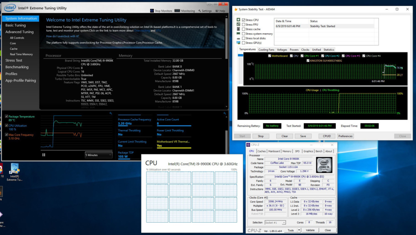Click CPUID button in AIDA64
This screenshot has height=235, width=416.
click(327, 136)
